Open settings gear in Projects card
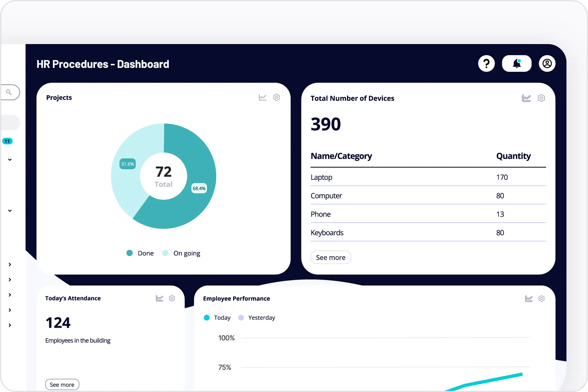 click(277, 97)
